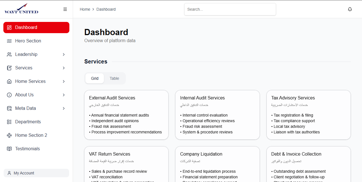Go to Home via breadcrumb link

pyautogui.click(x=85, y=9)
